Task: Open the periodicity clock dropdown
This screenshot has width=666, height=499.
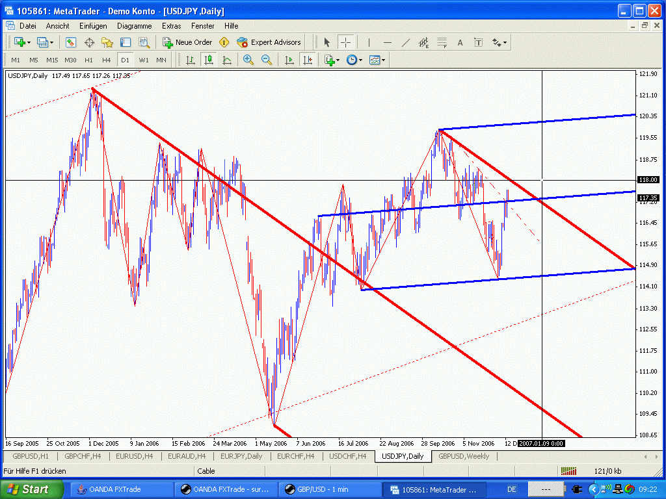Action: point(355,60)
